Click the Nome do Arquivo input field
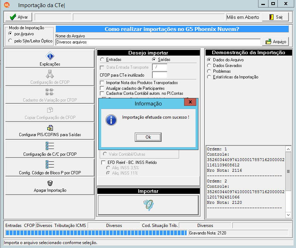Viewport: 296px width, 248px height. [x=158, y=42]
